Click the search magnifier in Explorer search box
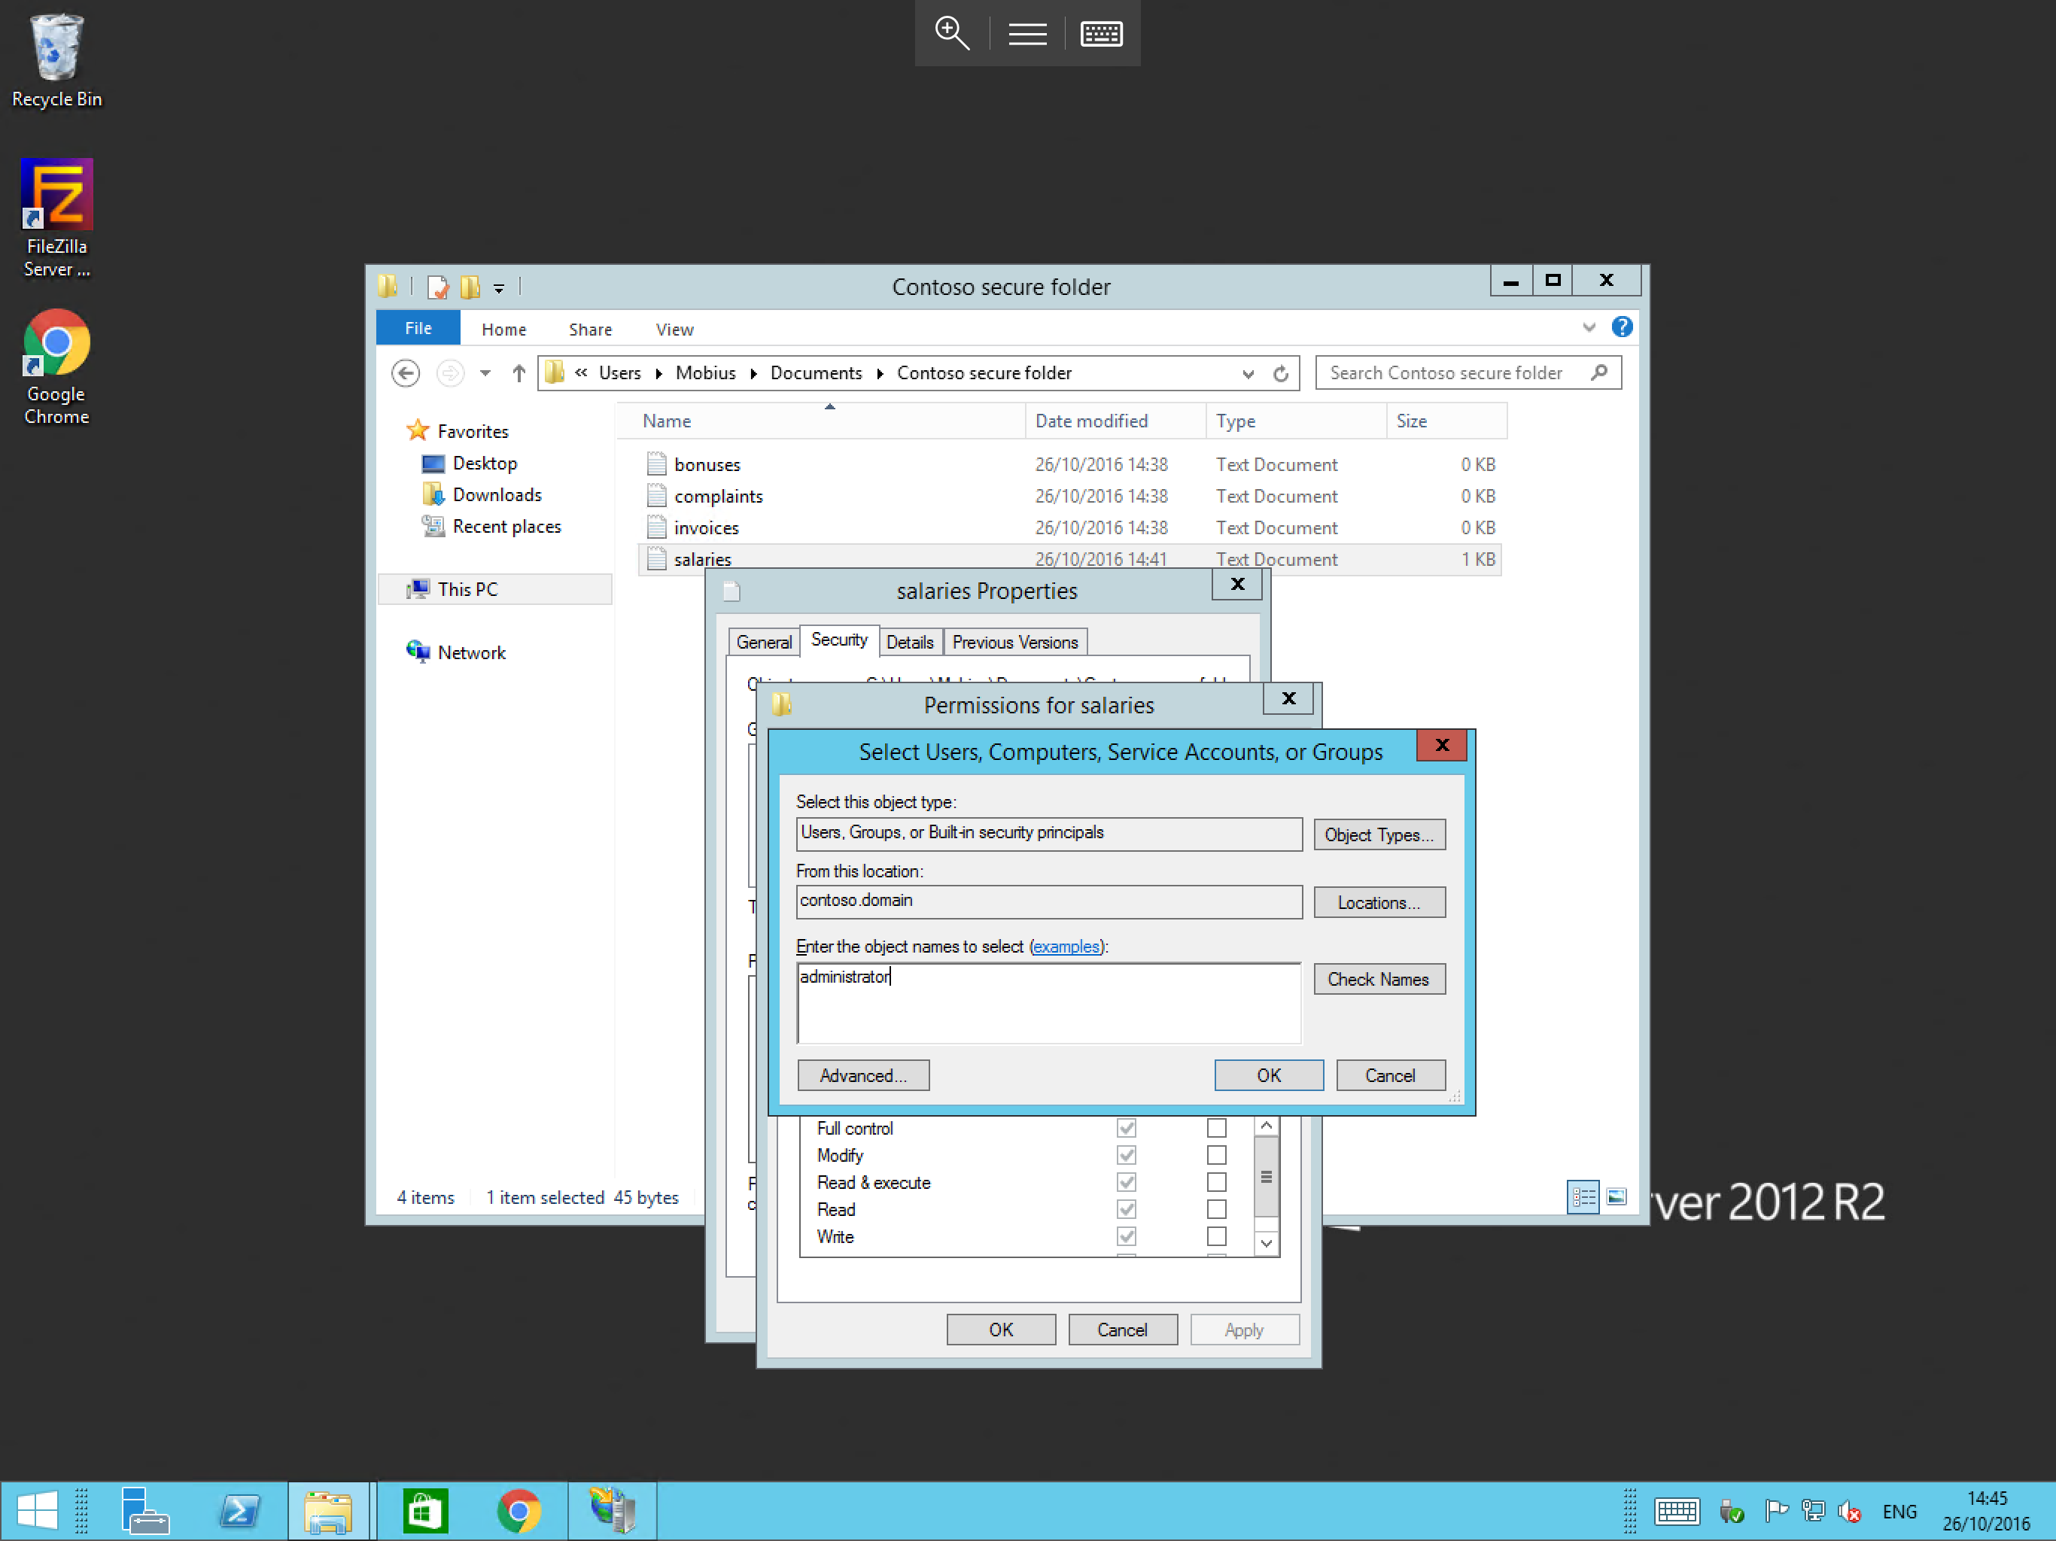The width and height of the screenshot is (2056, 1541). click(1598, 372)
